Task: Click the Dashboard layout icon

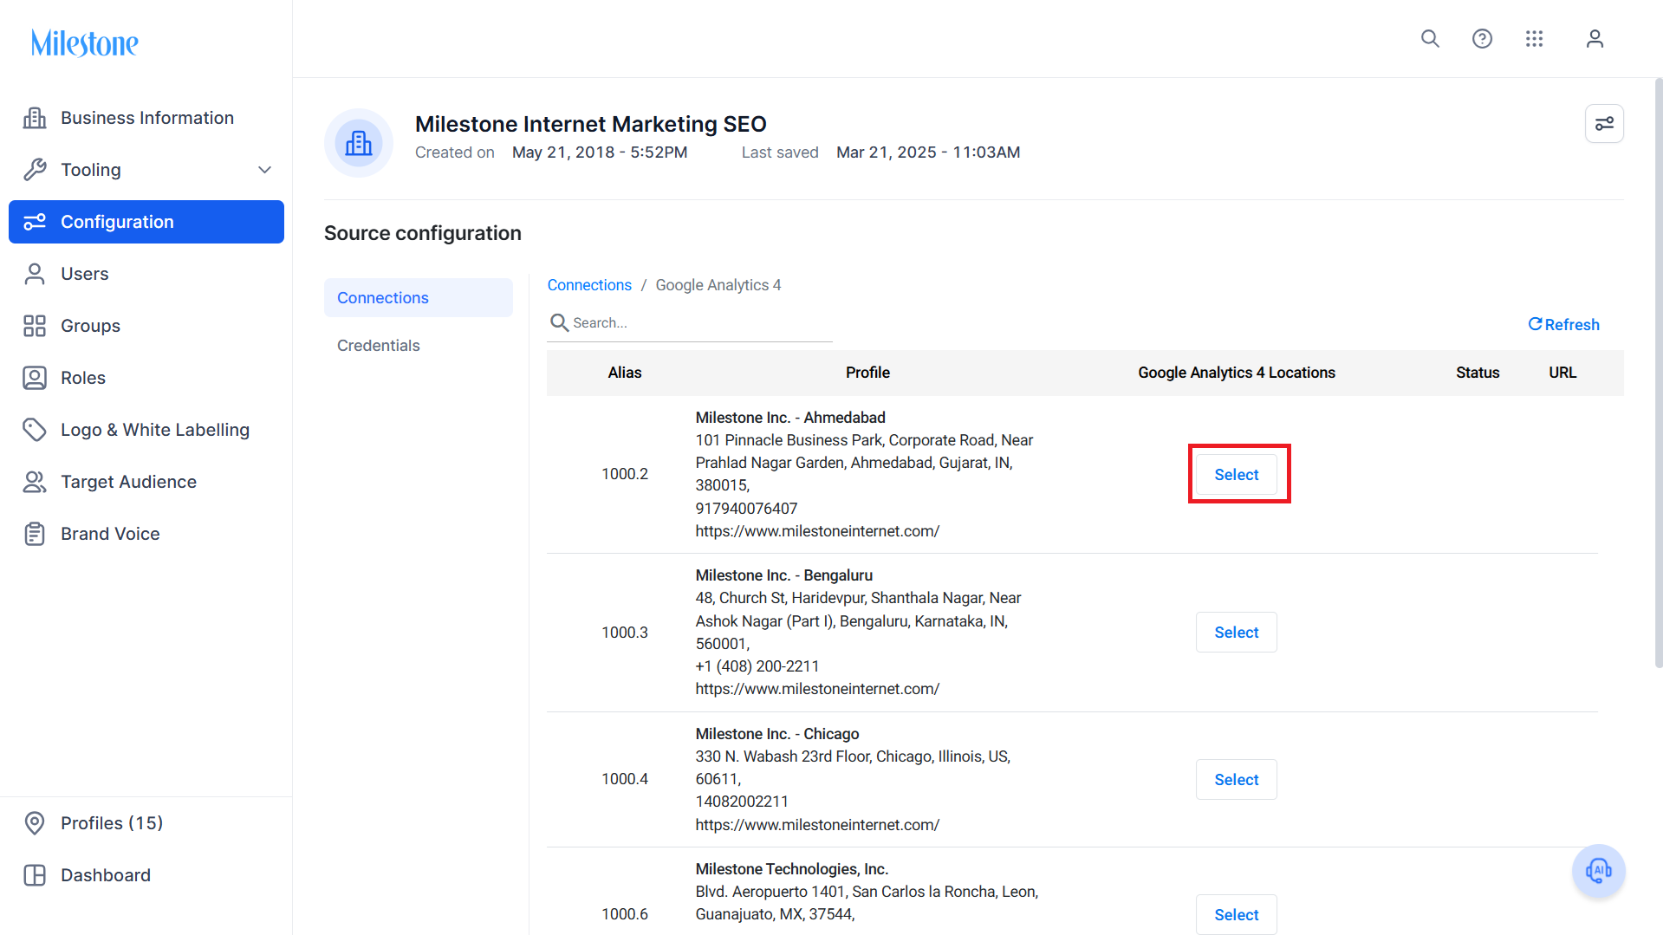Action: pyautogui.click(x=35, y=875)
